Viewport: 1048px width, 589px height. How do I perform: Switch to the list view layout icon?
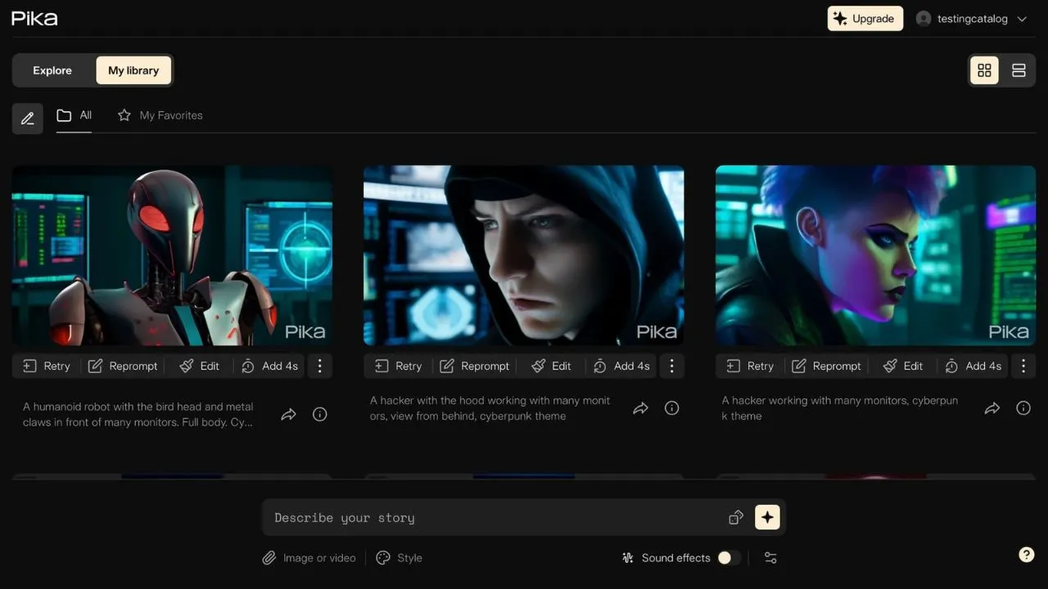pos(1019,70)
